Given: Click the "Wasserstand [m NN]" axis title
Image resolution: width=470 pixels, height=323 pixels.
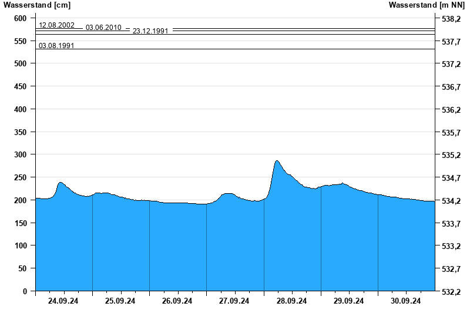Looking at the screenshot, I should point(427,5).
